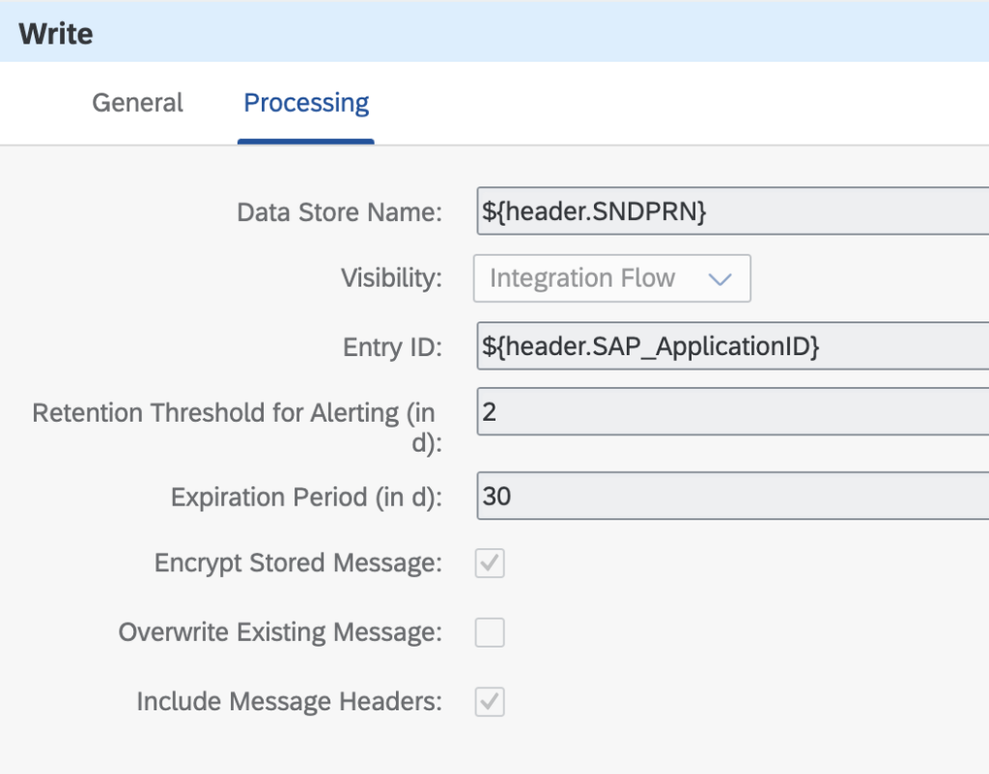Image resolution: width=989 pixels, height=774 pixels.
Task: Click the Include Message Headers label
Action: point(290,702)
